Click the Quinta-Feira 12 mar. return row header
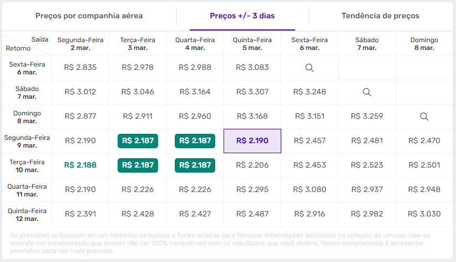The height and width of the screenshot is (262, 456). pos(27,214)
